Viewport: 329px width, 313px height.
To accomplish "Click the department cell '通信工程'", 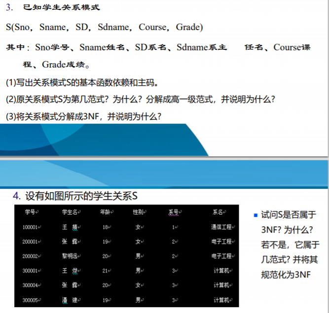I will (222, 227).
